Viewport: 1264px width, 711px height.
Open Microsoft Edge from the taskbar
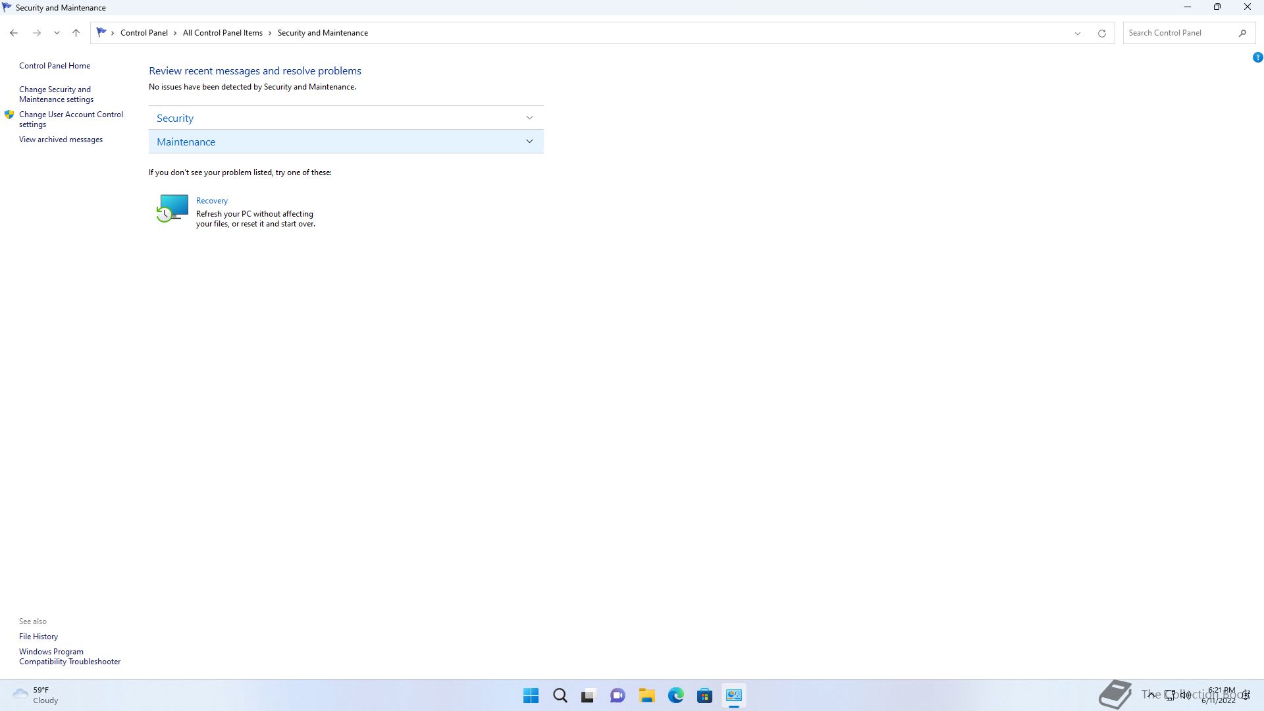tap(675, 695)
